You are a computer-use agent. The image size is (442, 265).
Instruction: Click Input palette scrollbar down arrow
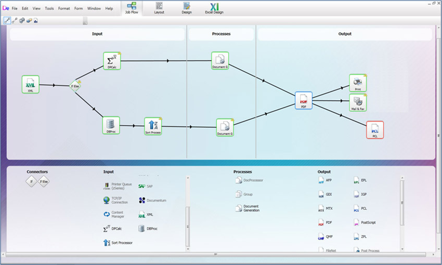pos(188,249)
